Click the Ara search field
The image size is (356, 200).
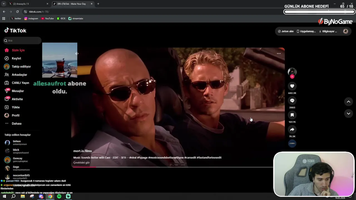(x=22, y=41)
